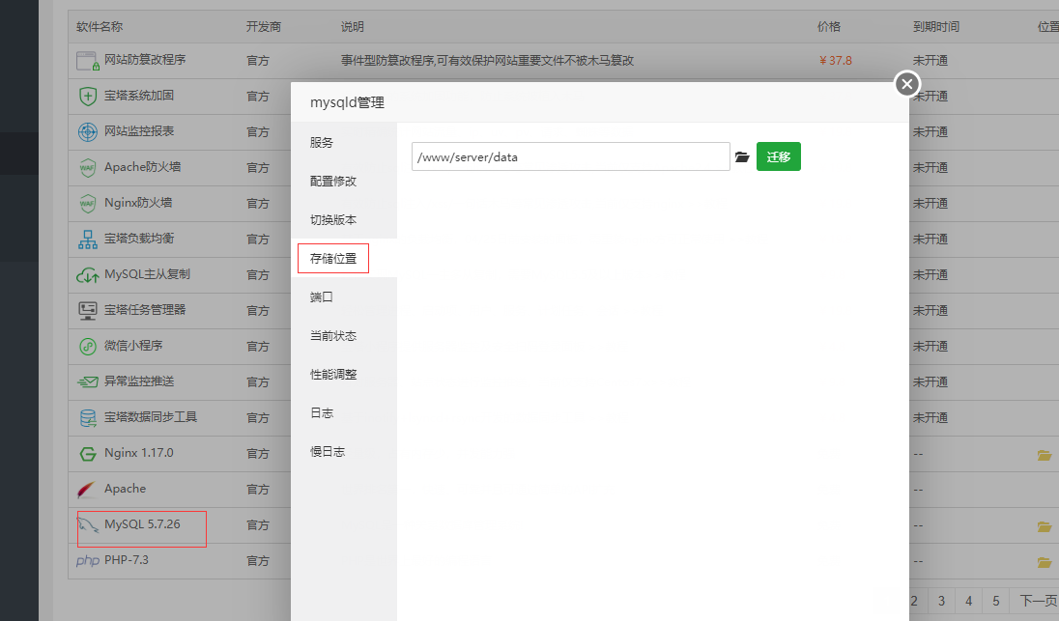Click the Nginx 1.17.0 logo icon
This screenshot has height=621, width=1059.
pos(88,454)
